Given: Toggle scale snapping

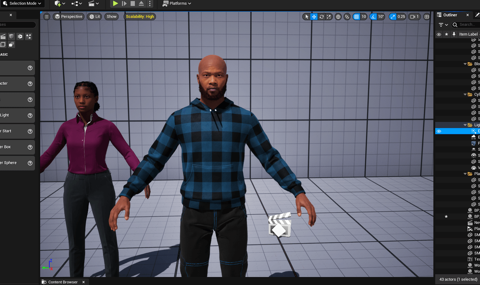Looking at the screenshot, I should click(393, 17).
